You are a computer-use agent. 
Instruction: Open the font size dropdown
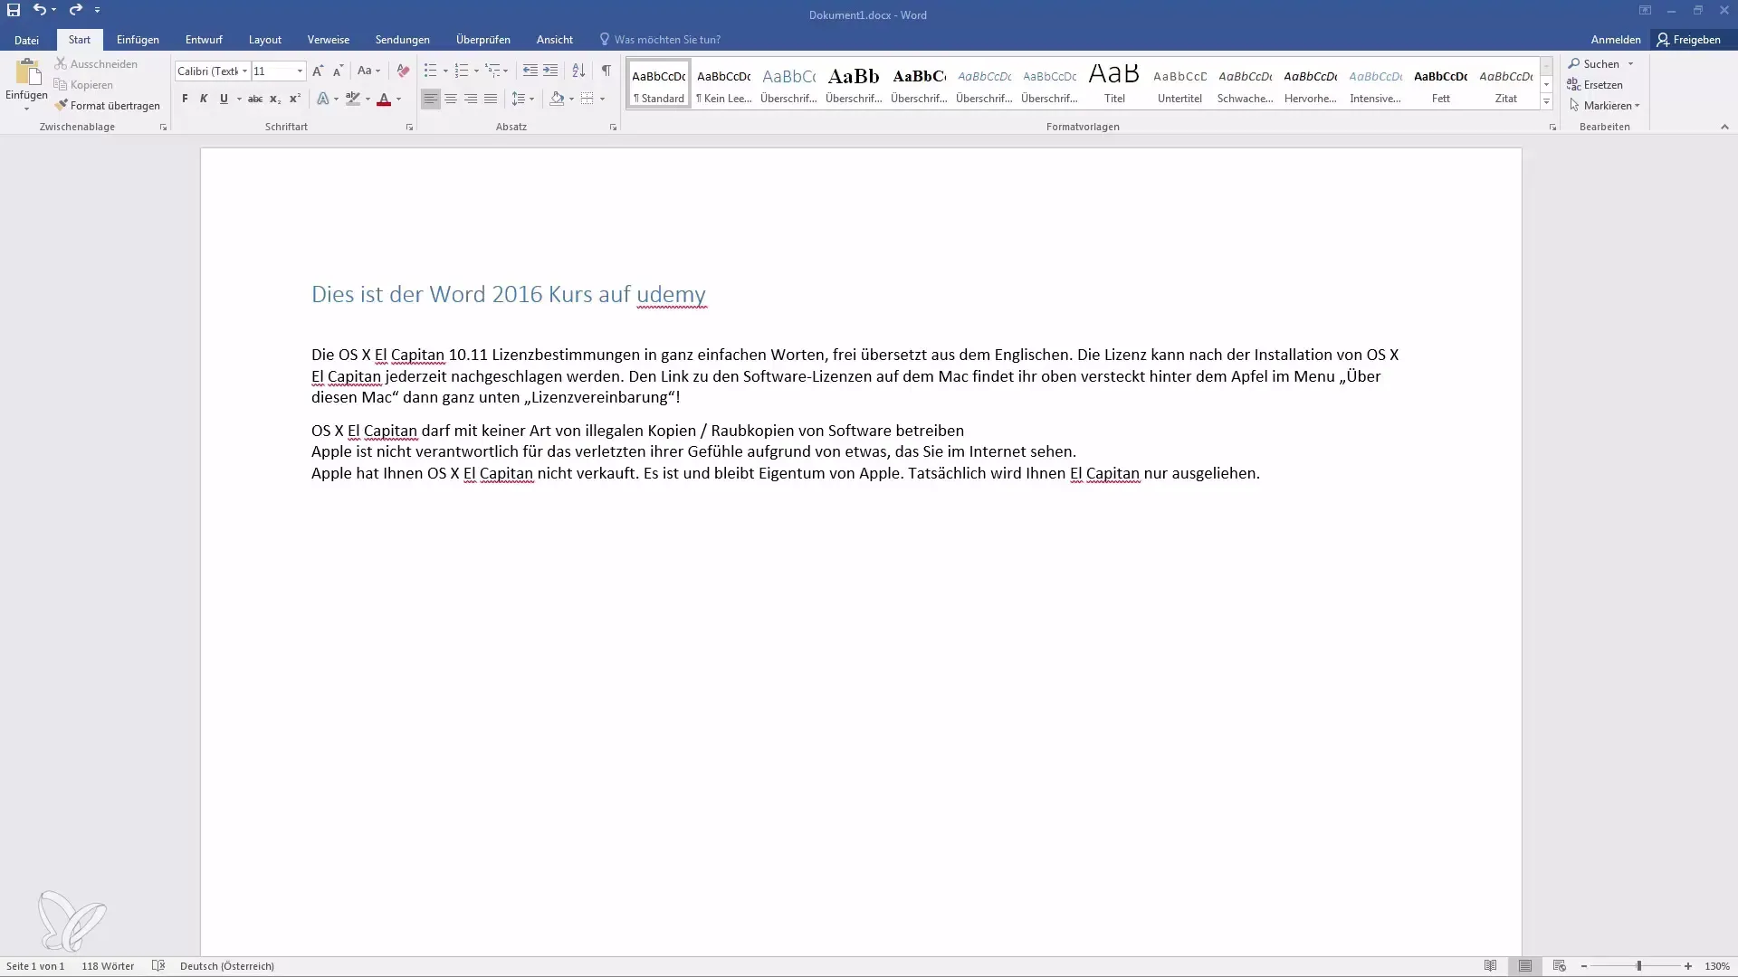[x=300, y=71]
